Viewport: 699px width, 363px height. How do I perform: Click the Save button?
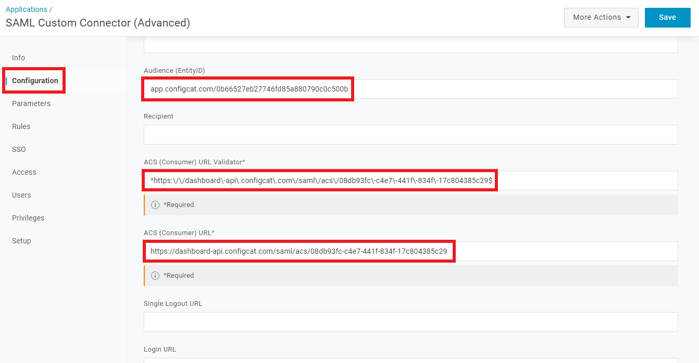[667, 17]
